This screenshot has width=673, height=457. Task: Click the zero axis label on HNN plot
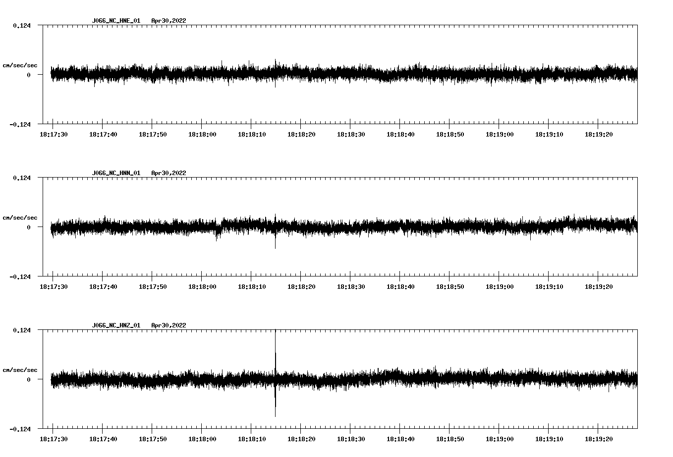[x=29, y=227]
